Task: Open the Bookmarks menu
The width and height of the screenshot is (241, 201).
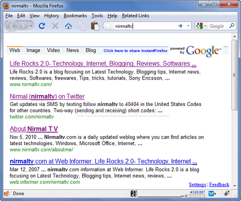Action: click(x=75, y=15)
